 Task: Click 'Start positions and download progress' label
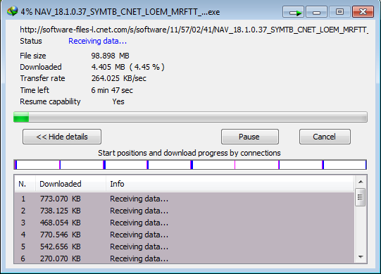tap(189, 153)
